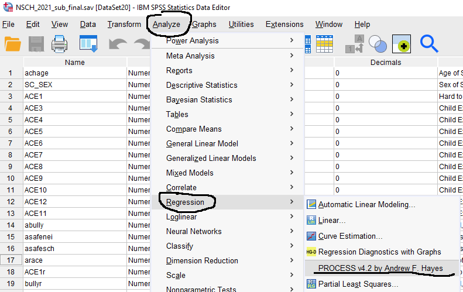Click the Undo arrow icon
Image resolution: width=463 pixels, height=292 pixels.
click(118, 44)
